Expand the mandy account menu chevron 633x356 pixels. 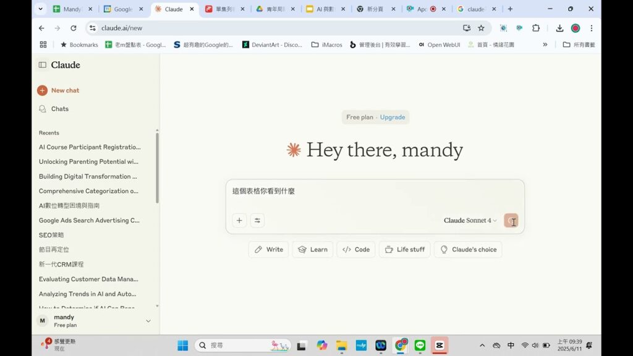tap(148, 321)
